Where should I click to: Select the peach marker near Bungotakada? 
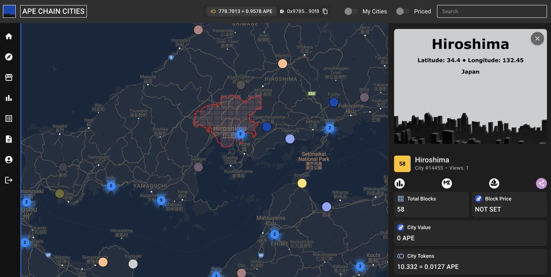pos(103,262)
